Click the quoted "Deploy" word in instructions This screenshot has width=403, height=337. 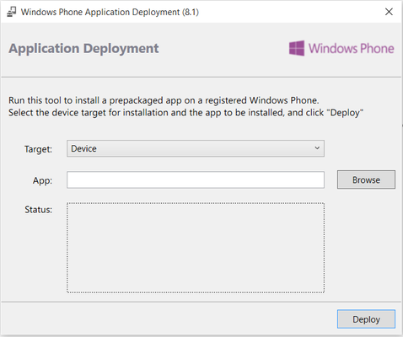tap(345, 113)
